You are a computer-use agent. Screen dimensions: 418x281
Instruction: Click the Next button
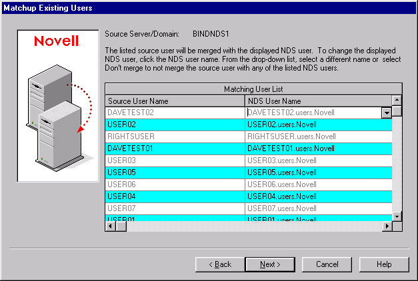click(270, 264)
